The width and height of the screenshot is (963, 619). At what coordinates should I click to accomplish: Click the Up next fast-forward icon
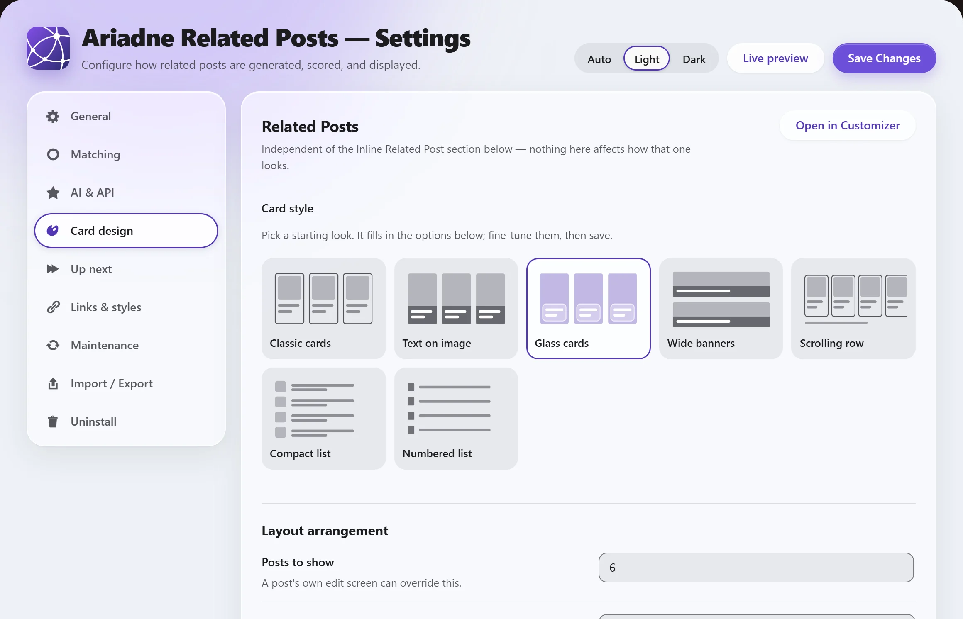click(x=53, y=269)
